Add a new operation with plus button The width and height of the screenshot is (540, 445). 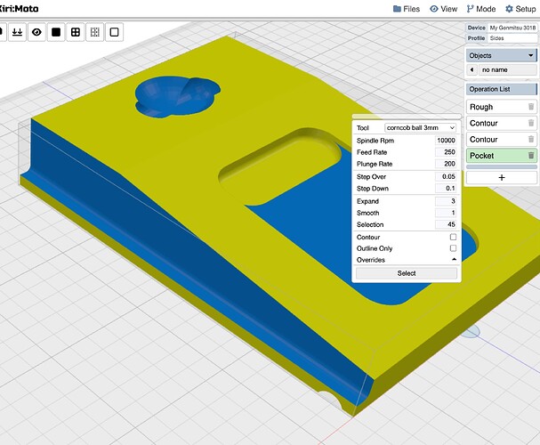501,178
